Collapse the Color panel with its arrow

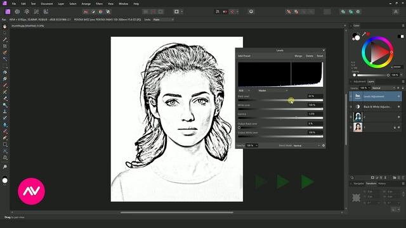pos(351,25)
